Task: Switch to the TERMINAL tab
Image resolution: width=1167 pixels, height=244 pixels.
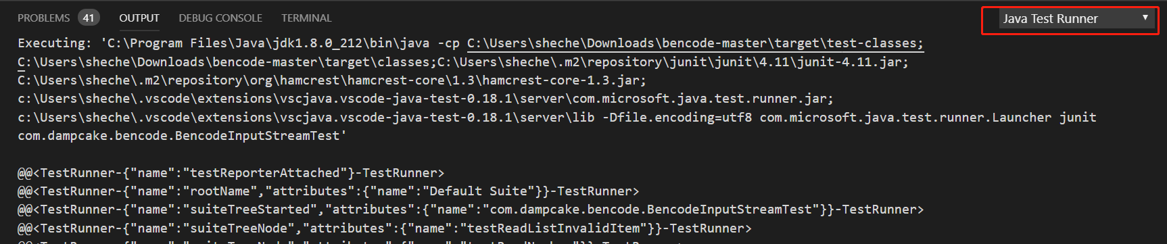Action: click(x=306, y=18)
